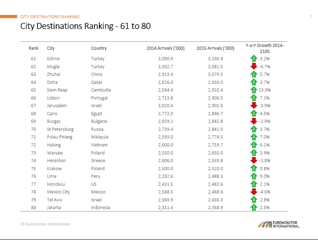Click the red down arrow in Jerusalem's row
318x240 pixels.
coord(254,106)
